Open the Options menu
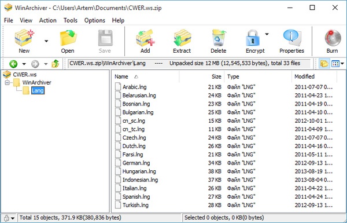The height and width of the screenshot is (223, 347). tap(94, 20)
